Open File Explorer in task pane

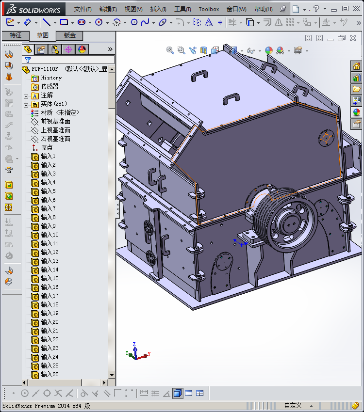pyautogui.click(x=356, y=89)
